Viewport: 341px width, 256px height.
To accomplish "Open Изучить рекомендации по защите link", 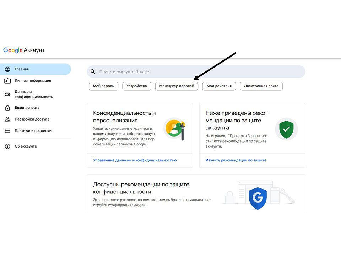I will pos(236,160).
